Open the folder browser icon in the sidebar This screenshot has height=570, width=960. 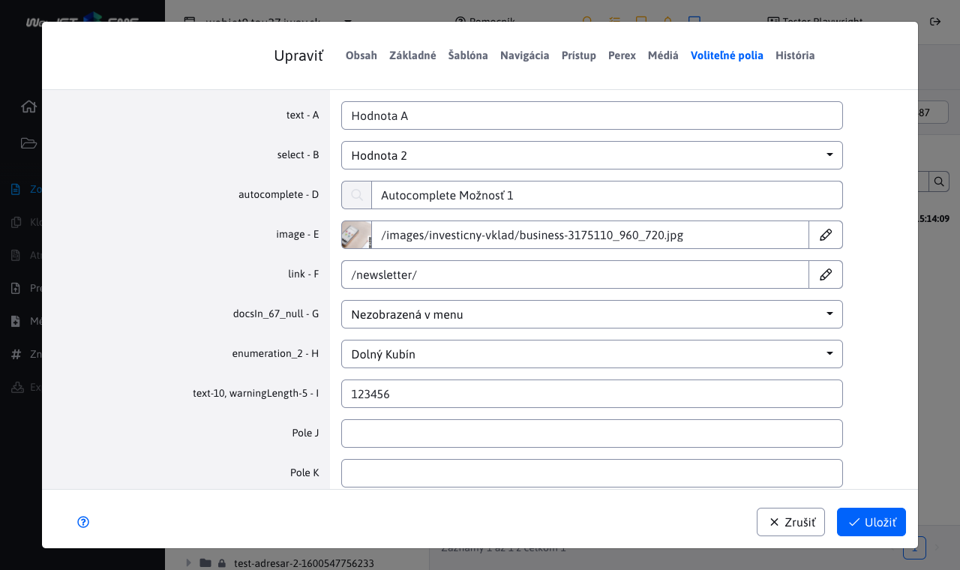(x=28, y=142)
